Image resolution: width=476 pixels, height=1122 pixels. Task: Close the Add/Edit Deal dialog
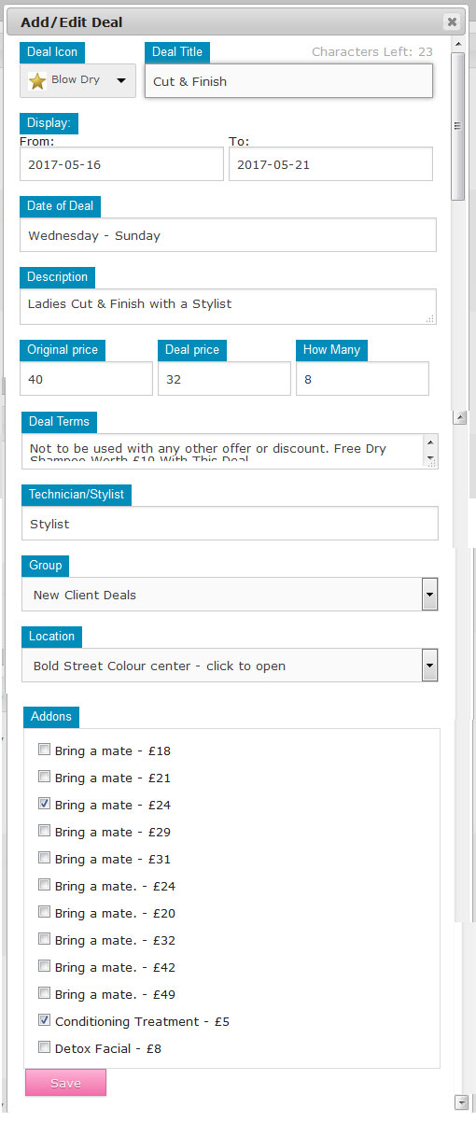[452, 21]
